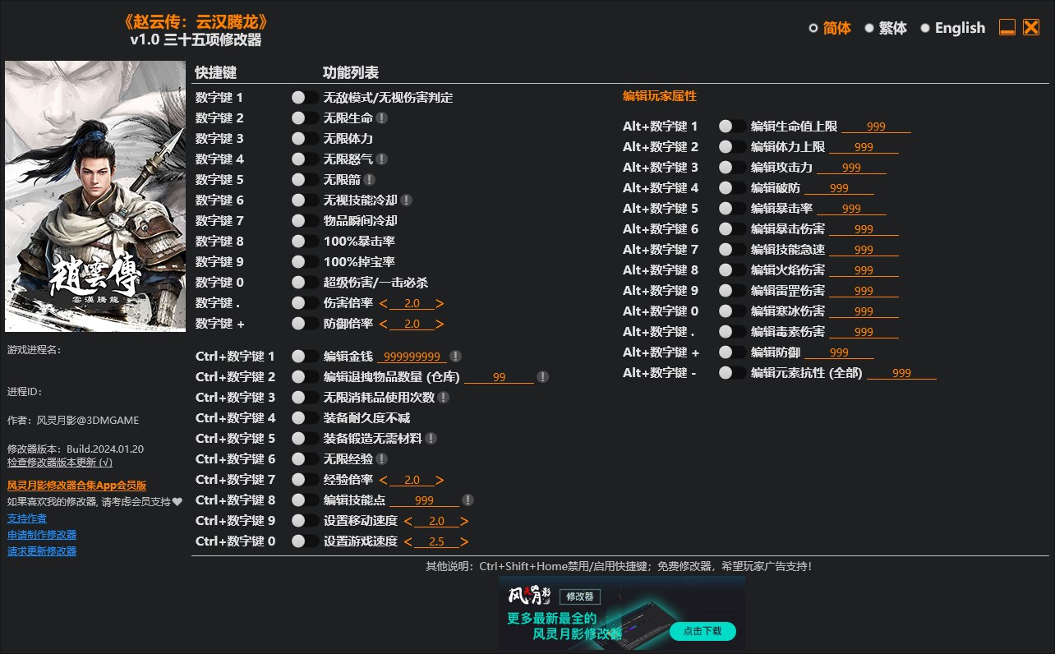Open 风灵月影修改器合集App会员版 link
Viewport: 1055px width, 654px height.
coord(77,486)
